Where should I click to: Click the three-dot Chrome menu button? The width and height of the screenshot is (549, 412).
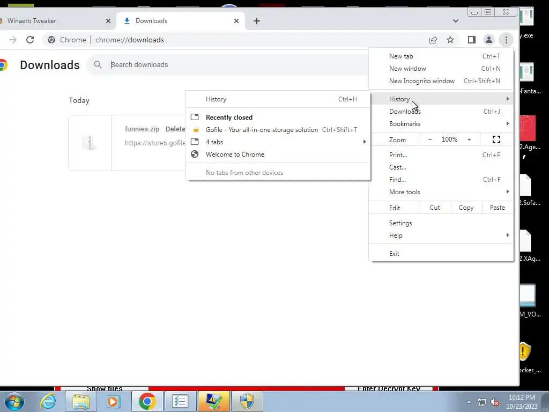[x=506, y=40]
